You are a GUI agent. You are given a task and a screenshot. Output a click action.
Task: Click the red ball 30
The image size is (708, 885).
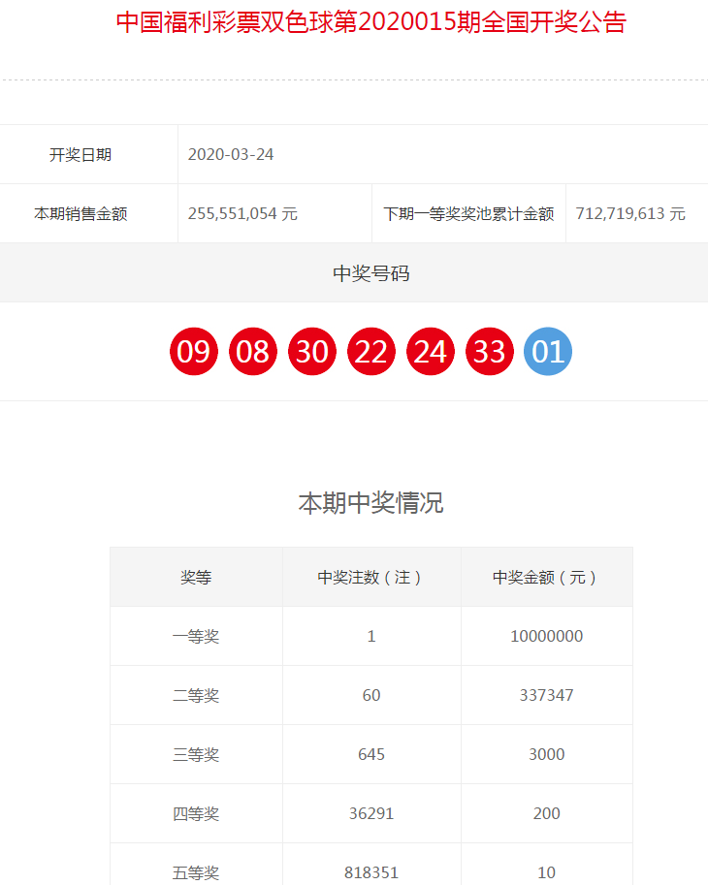pyautogui.click(x=312, y=351)
